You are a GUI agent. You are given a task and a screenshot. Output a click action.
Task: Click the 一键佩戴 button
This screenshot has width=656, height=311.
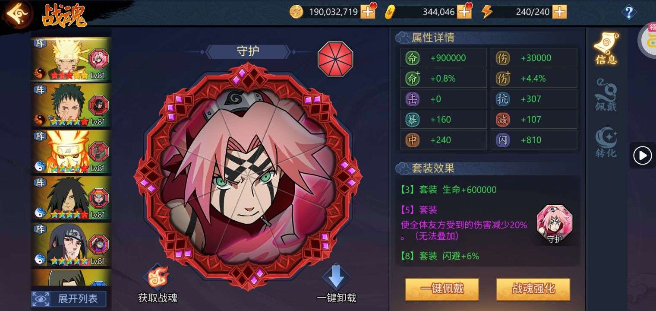(x=442, y=289)
